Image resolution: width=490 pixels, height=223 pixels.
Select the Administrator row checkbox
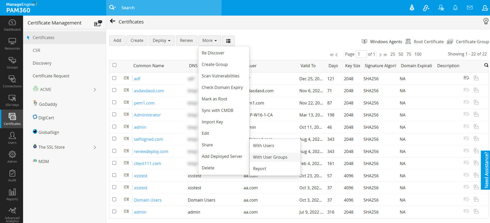114,114
